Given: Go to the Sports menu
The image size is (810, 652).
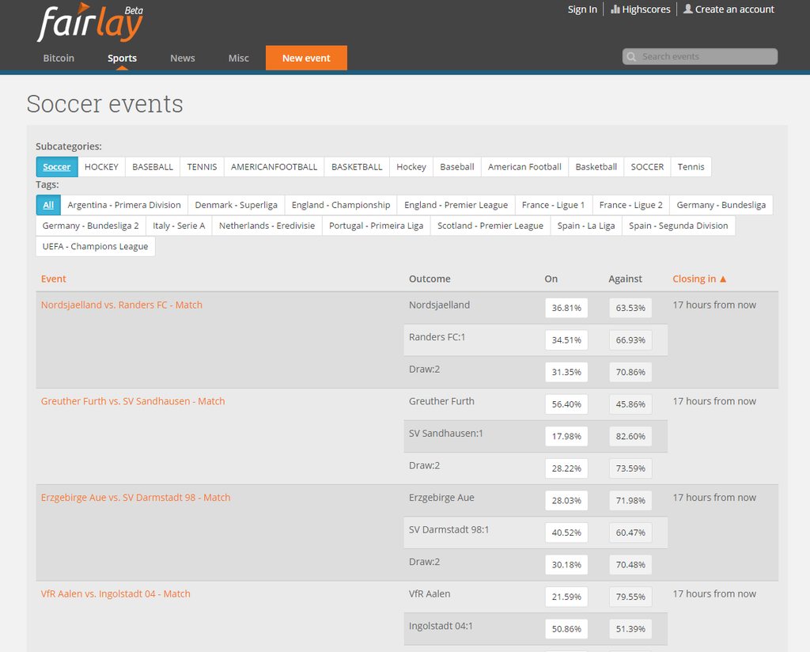Looking at the screenshot, I should click(122, 58).
